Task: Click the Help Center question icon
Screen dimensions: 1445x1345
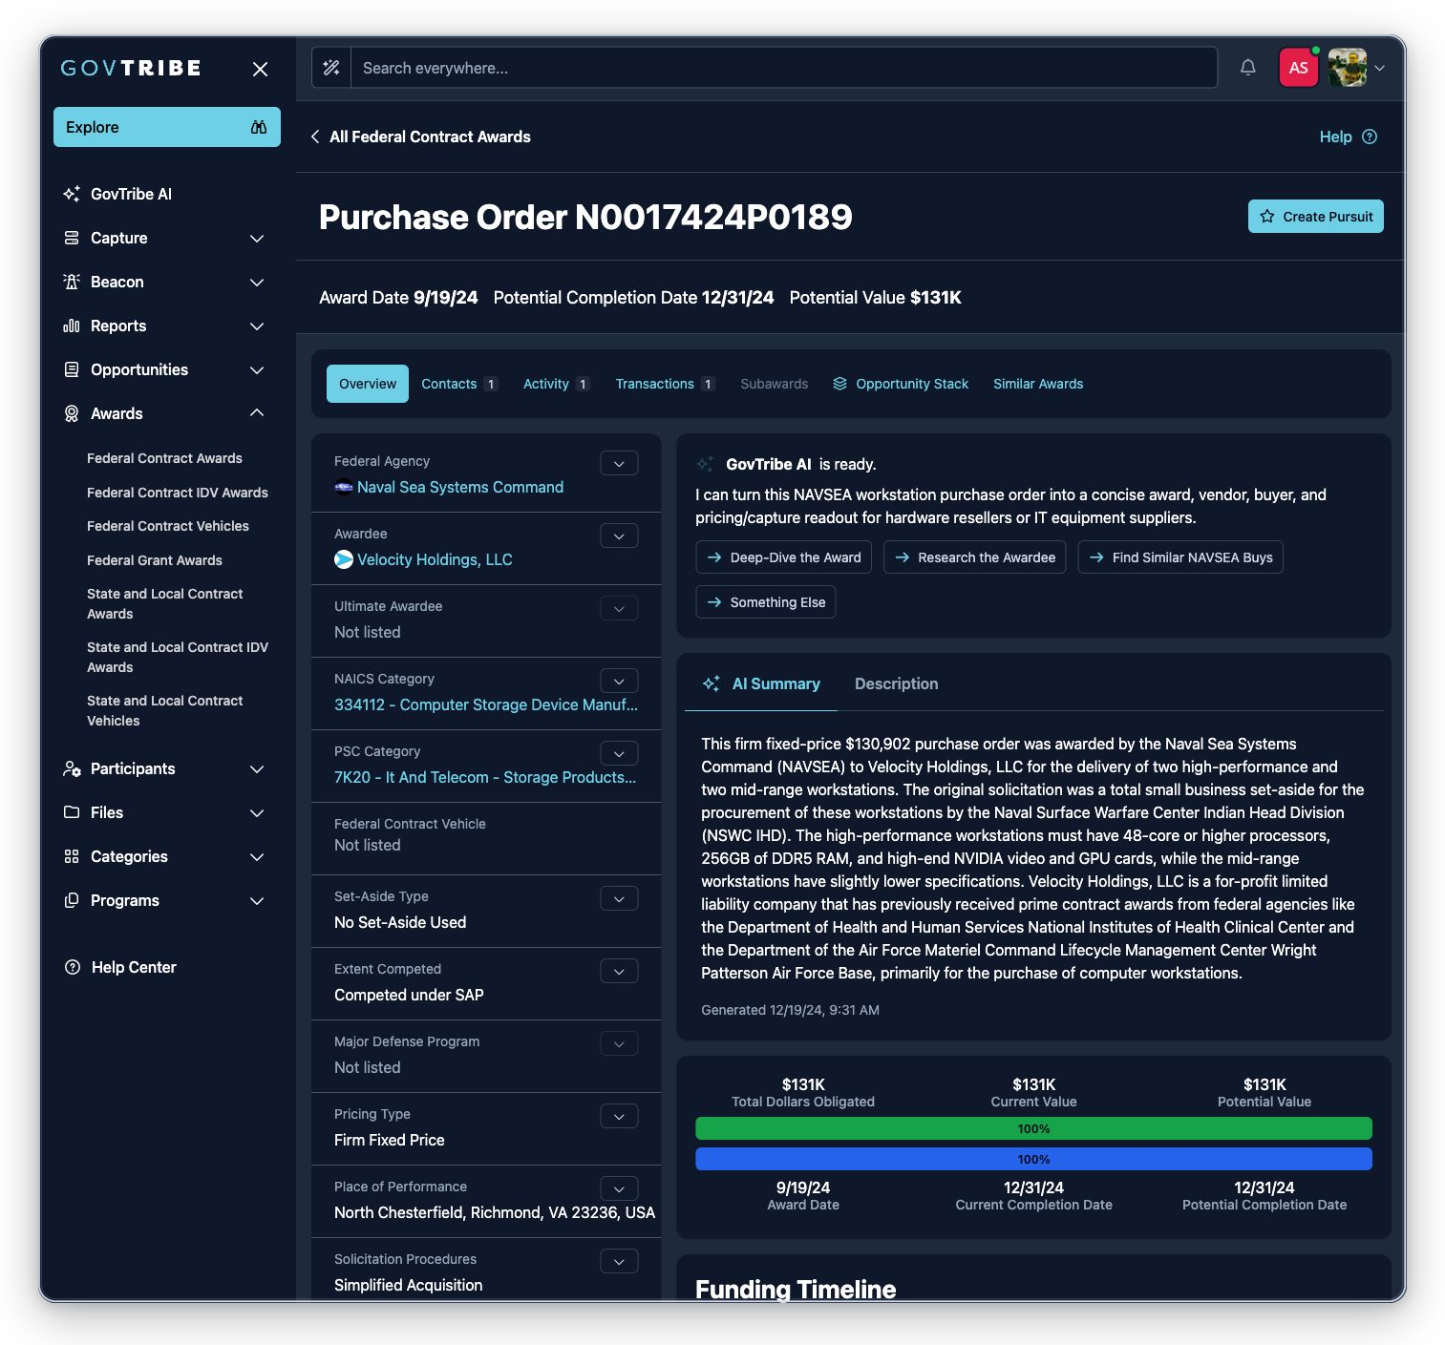Action: point(72,967)
